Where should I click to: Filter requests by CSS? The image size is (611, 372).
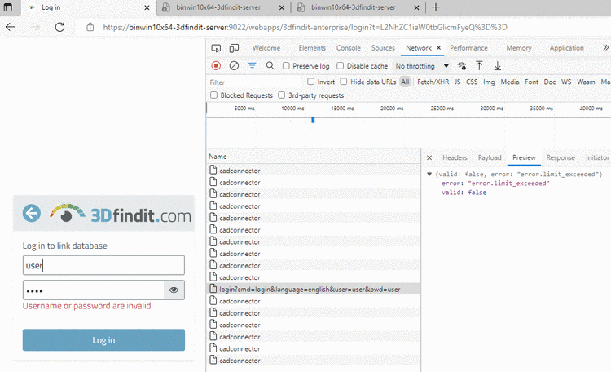point(472,82)
